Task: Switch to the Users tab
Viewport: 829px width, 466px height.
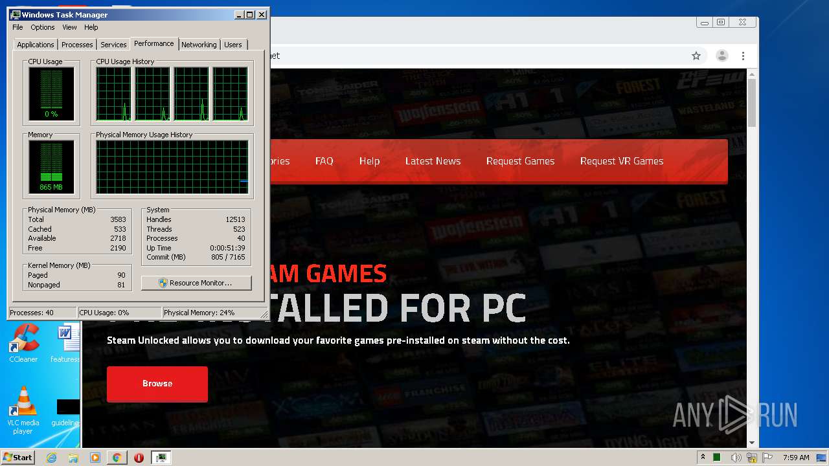Action: point(233,45)
